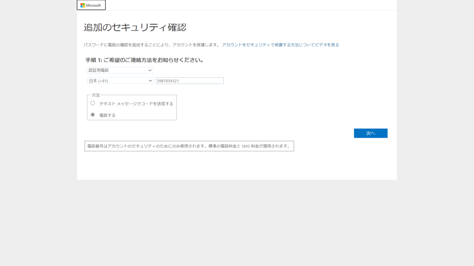Click the Microsoft logo in the header
474x266 pixels.
(x=91, y=5)
